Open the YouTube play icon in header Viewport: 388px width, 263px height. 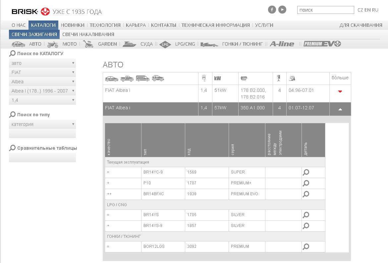coord(282,10)
